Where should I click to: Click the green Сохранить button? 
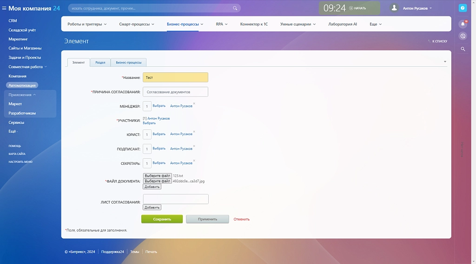tap(162, 219)
